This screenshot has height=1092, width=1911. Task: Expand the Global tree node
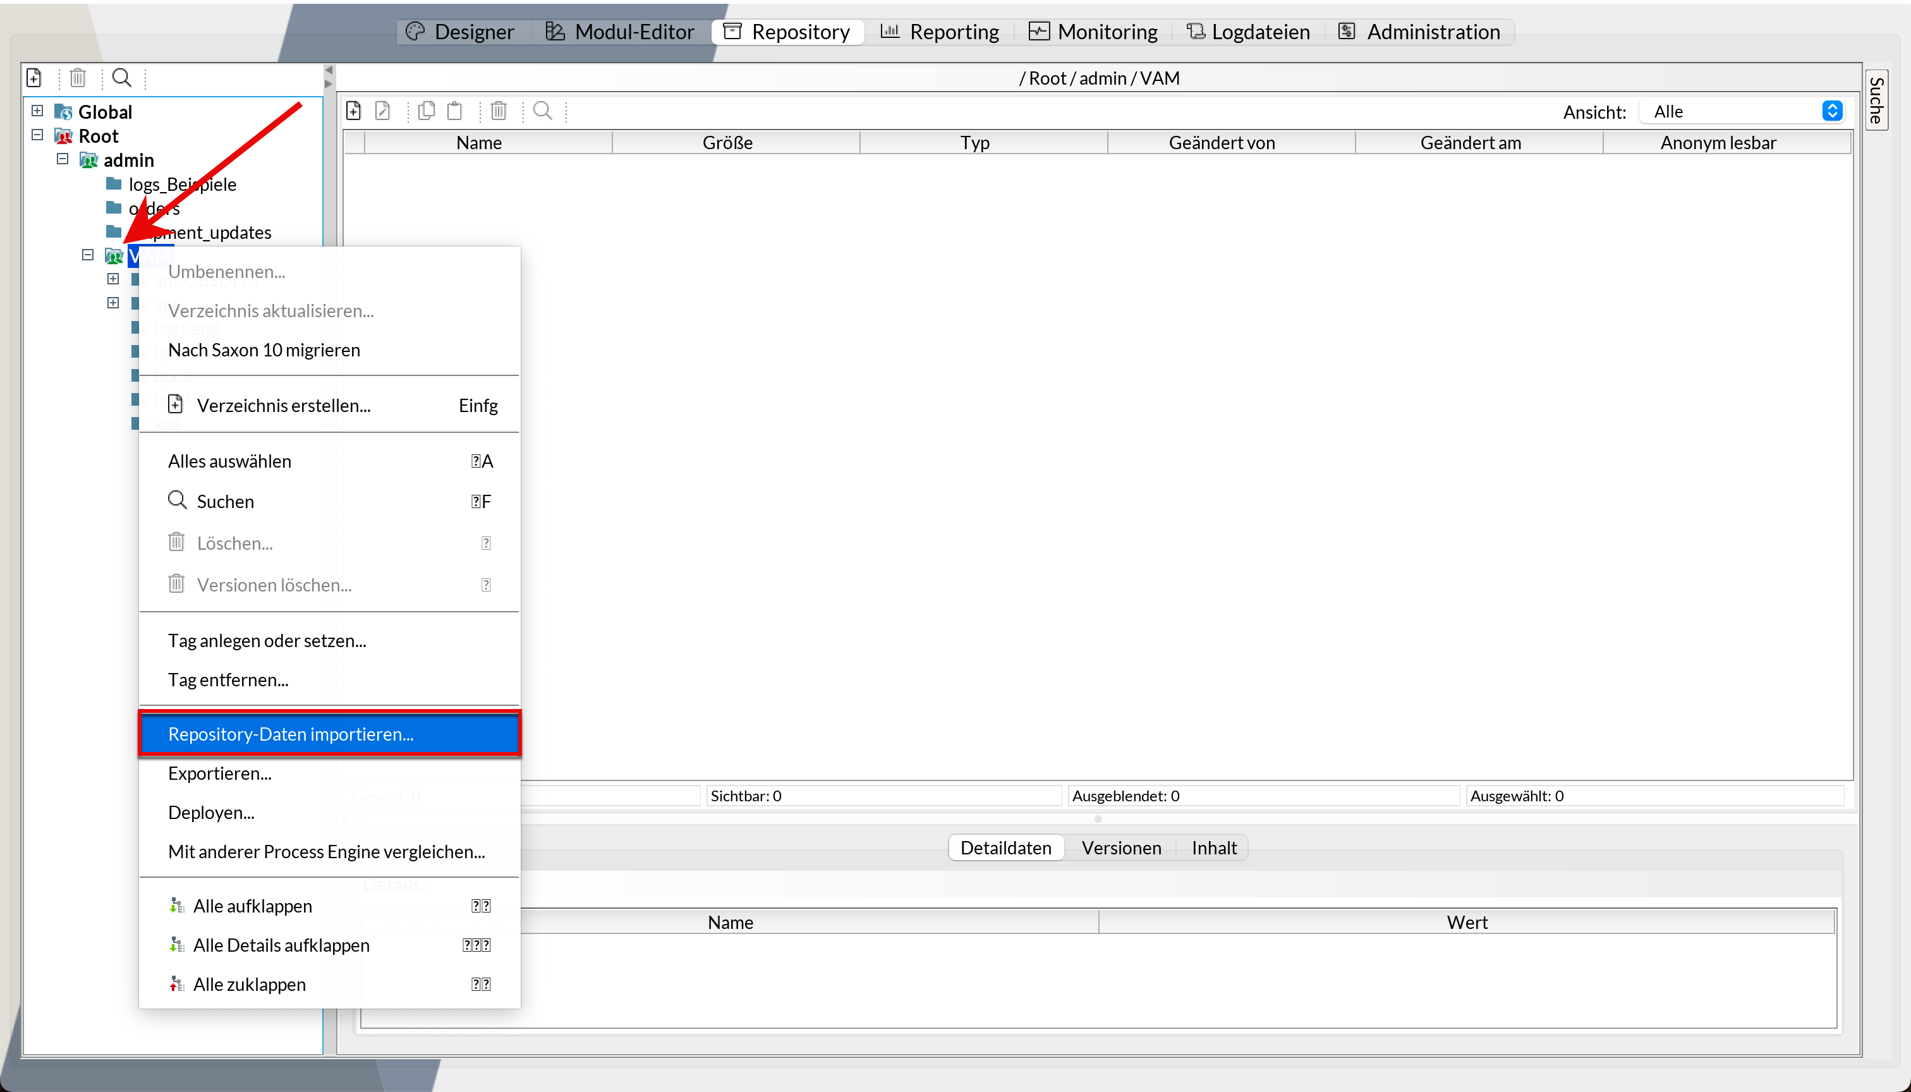coord(37,111)
